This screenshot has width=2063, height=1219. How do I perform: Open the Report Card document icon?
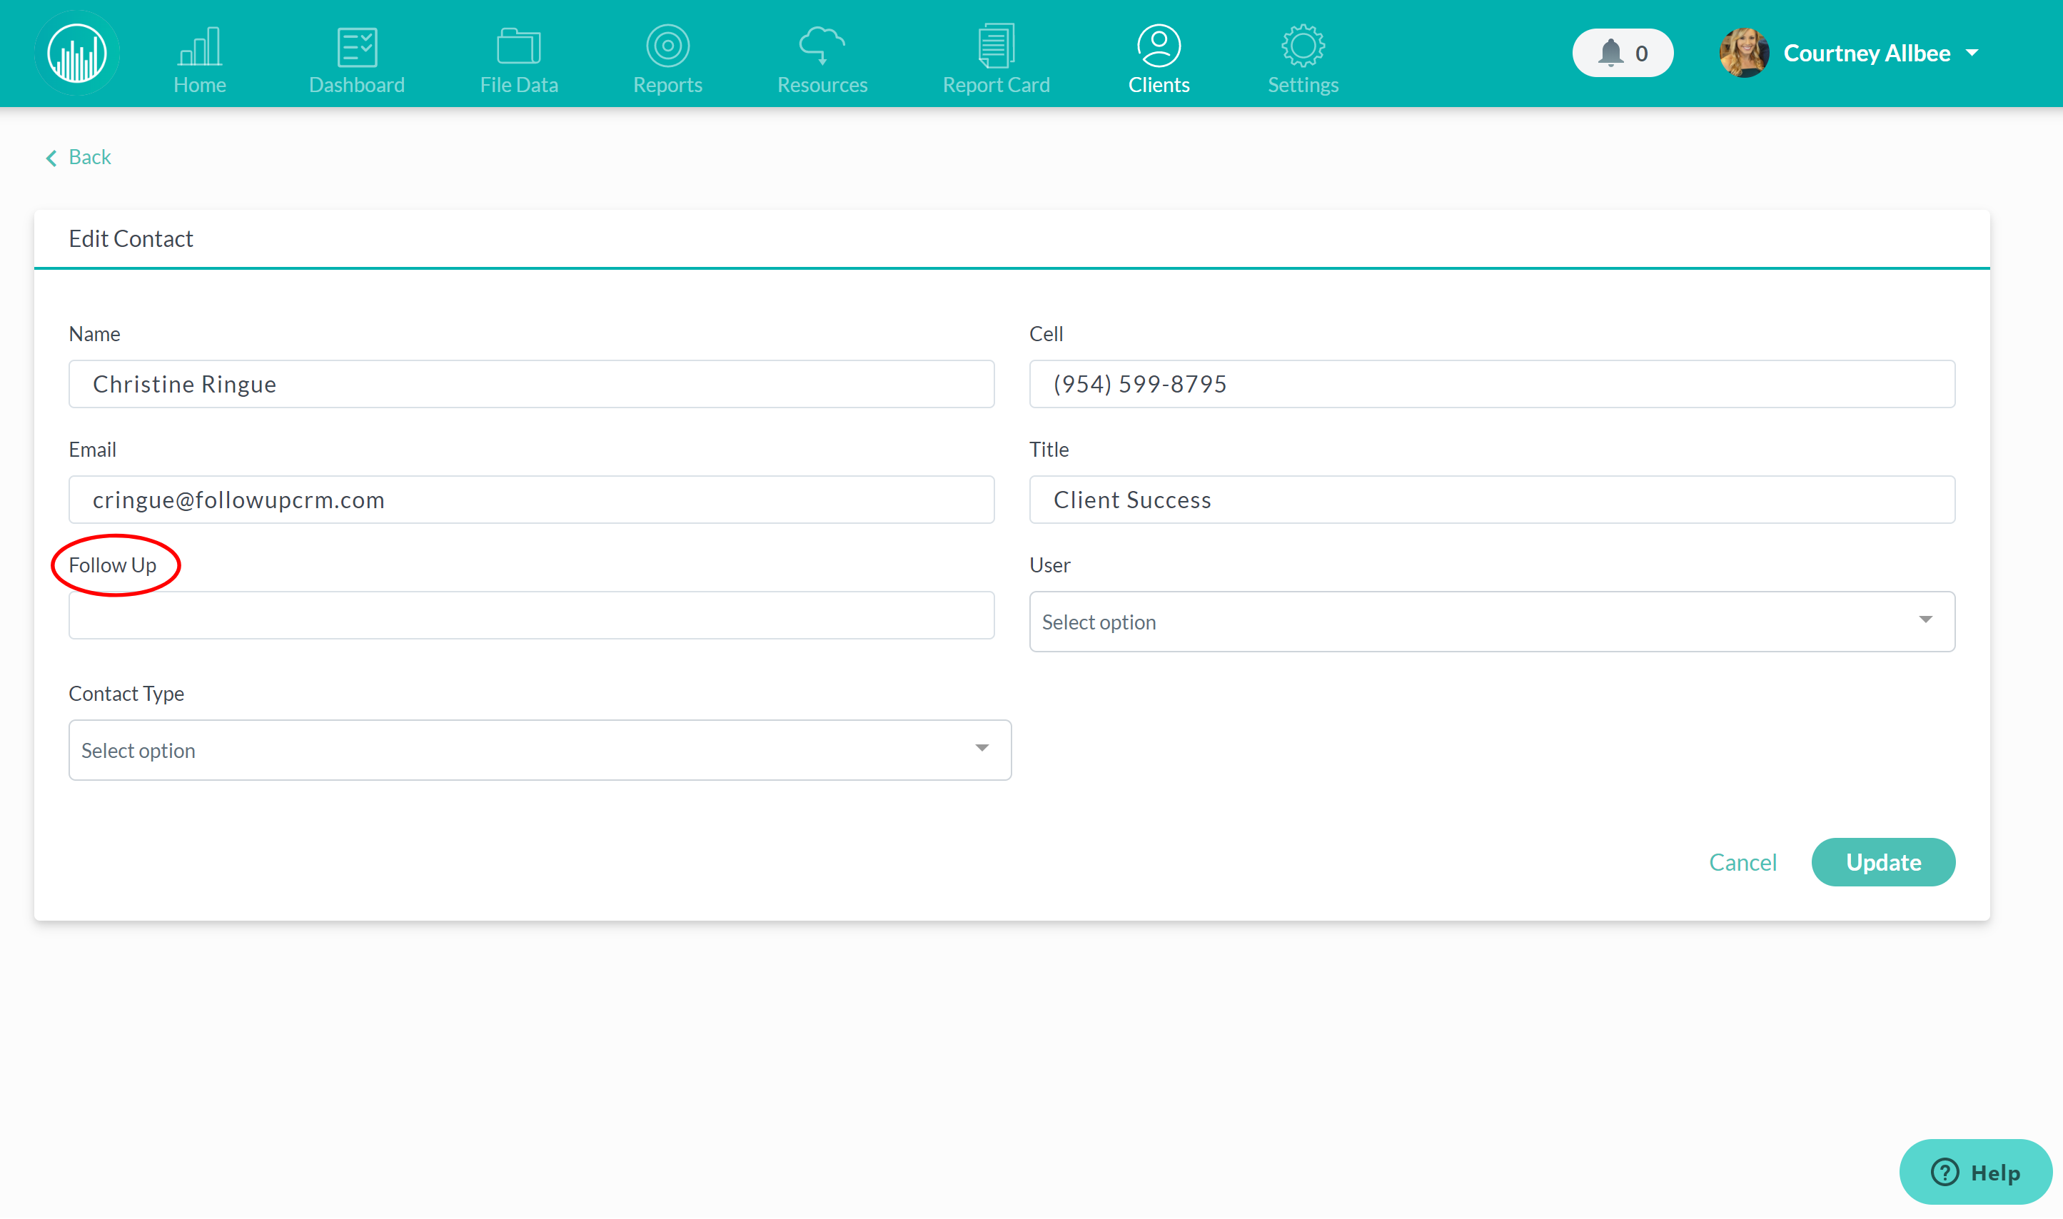pos(996,46)
